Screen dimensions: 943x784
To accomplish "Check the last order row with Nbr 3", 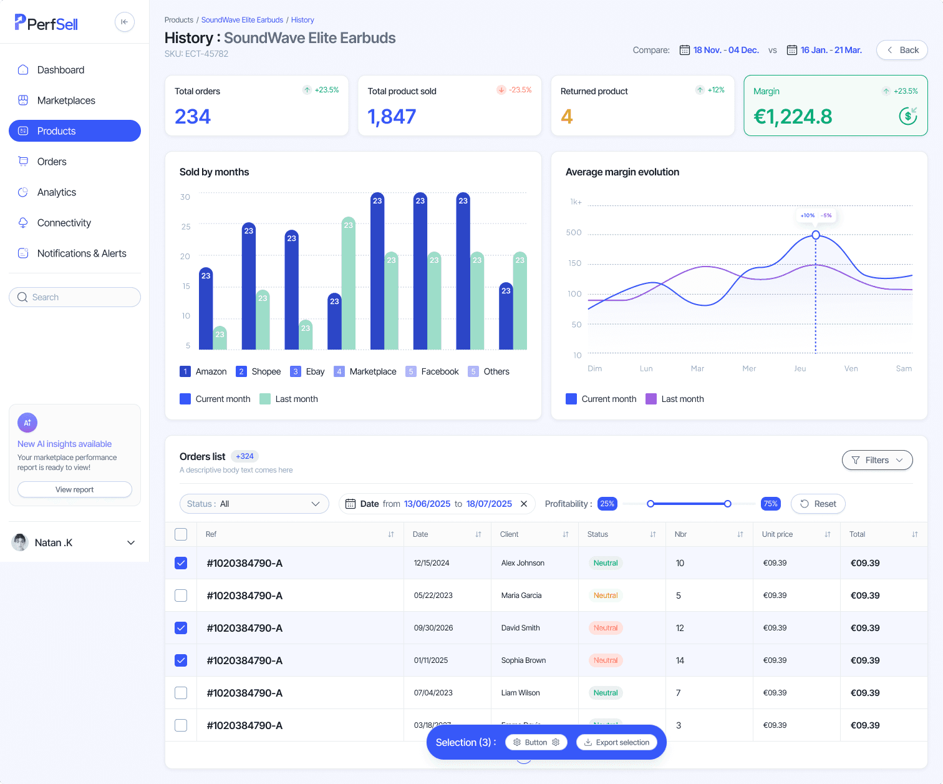I will tap(181, 725).
